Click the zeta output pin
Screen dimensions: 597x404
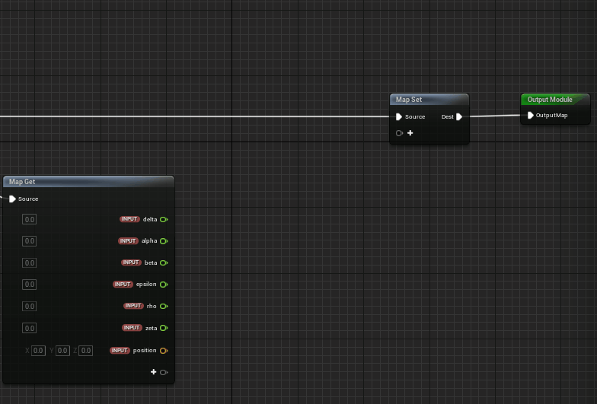(x=163, y=328)
